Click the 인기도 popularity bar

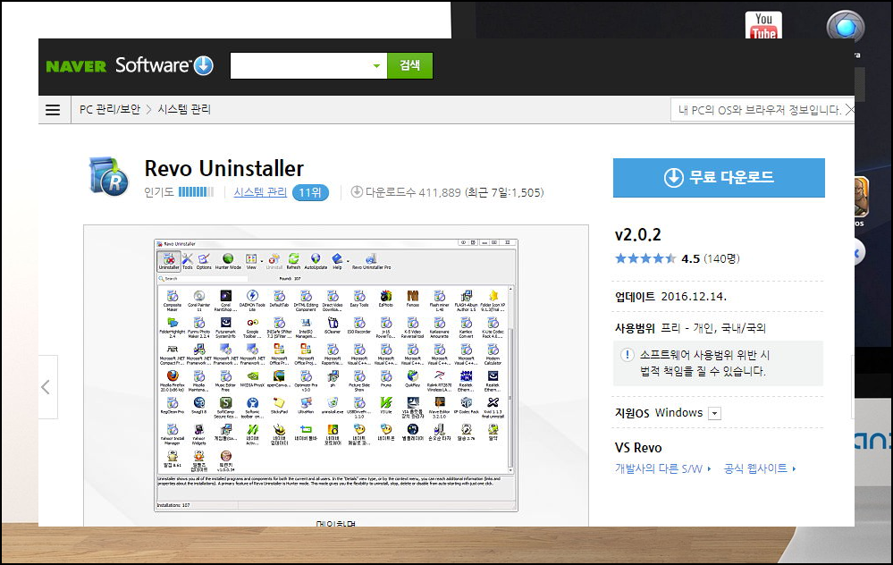click(196, 192)
